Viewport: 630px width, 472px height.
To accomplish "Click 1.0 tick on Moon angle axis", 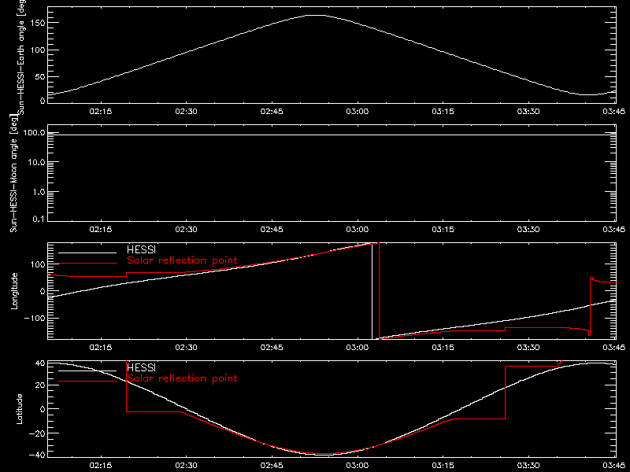I will click(39, 192).
